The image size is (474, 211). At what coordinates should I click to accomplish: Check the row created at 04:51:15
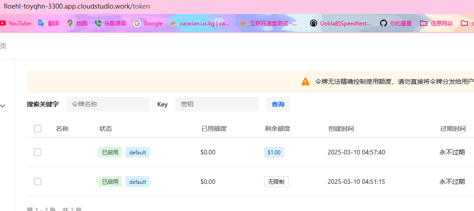tap(38, 182)
